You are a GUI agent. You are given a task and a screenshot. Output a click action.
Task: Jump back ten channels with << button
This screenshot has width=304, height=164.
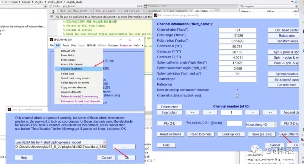[x=193, y=113]
